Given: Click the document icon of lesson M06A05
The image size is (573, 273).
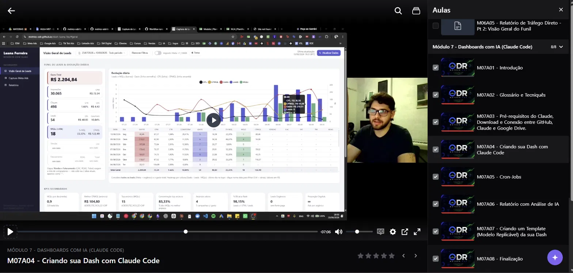Looking at the screenshot, I should pyautogui.click(x=458, y=26).
